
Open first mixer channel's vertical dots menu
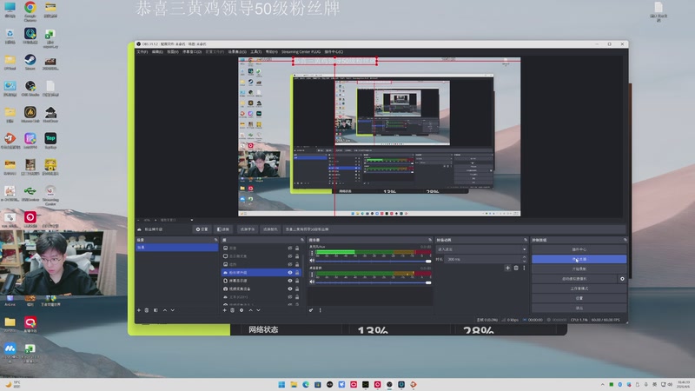click(312, 253)
